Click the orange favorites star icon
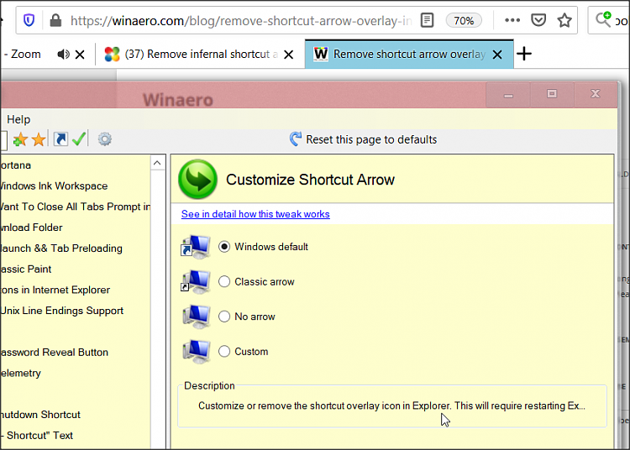630x450 pixels. pos(39,139)
